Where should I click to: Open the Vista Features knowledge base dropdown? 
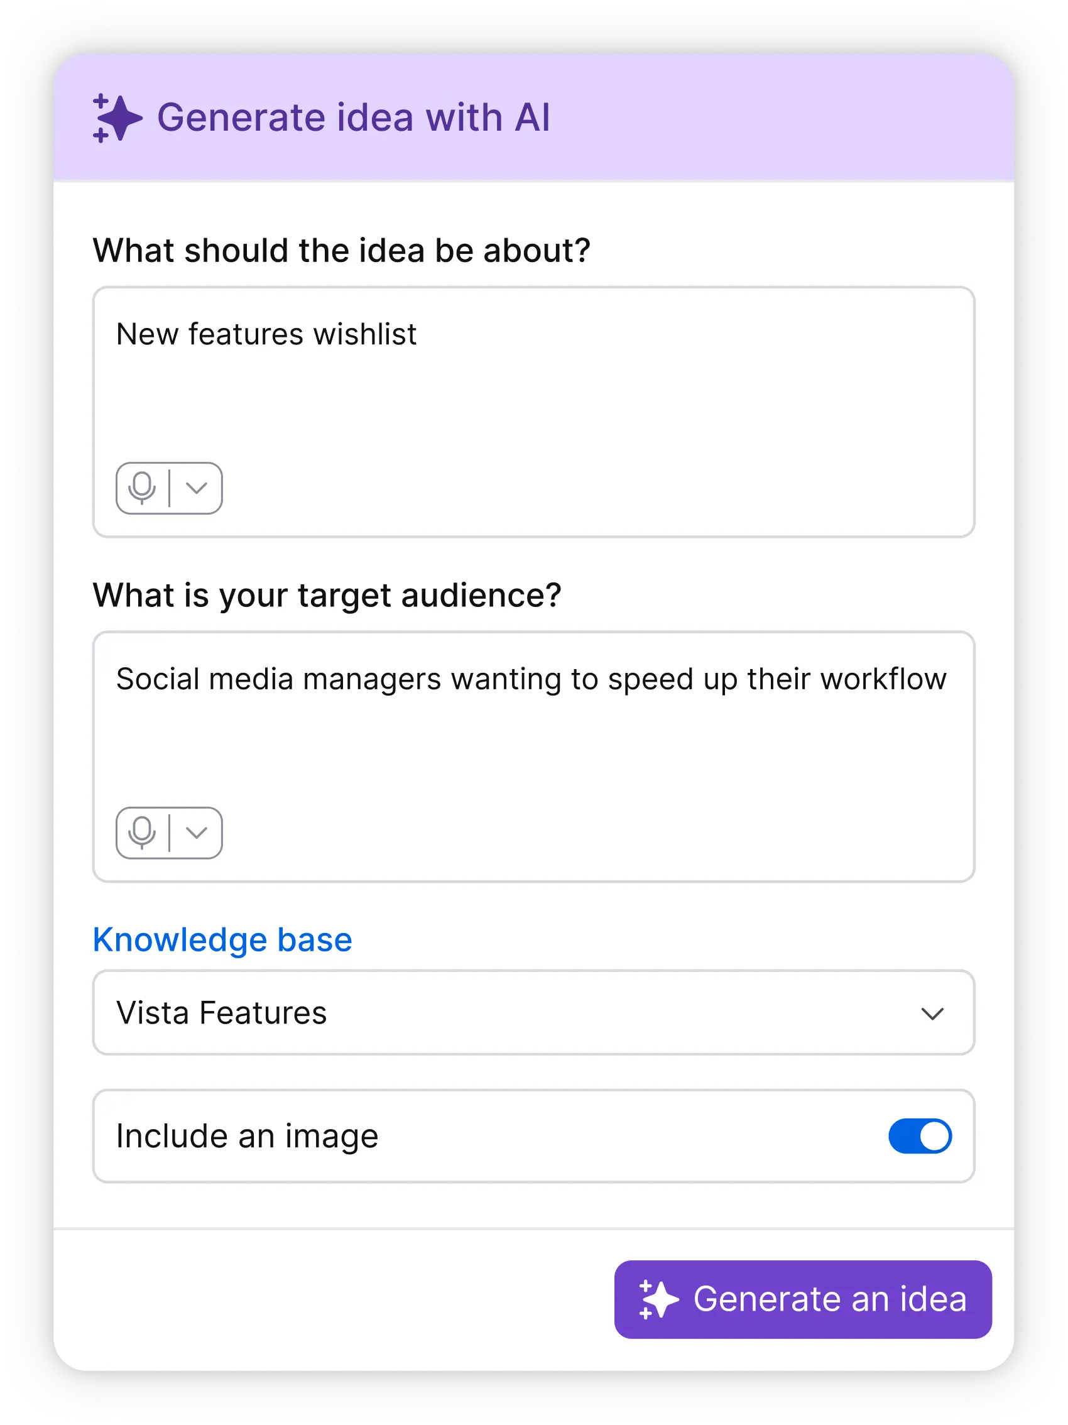[533, 1013]
